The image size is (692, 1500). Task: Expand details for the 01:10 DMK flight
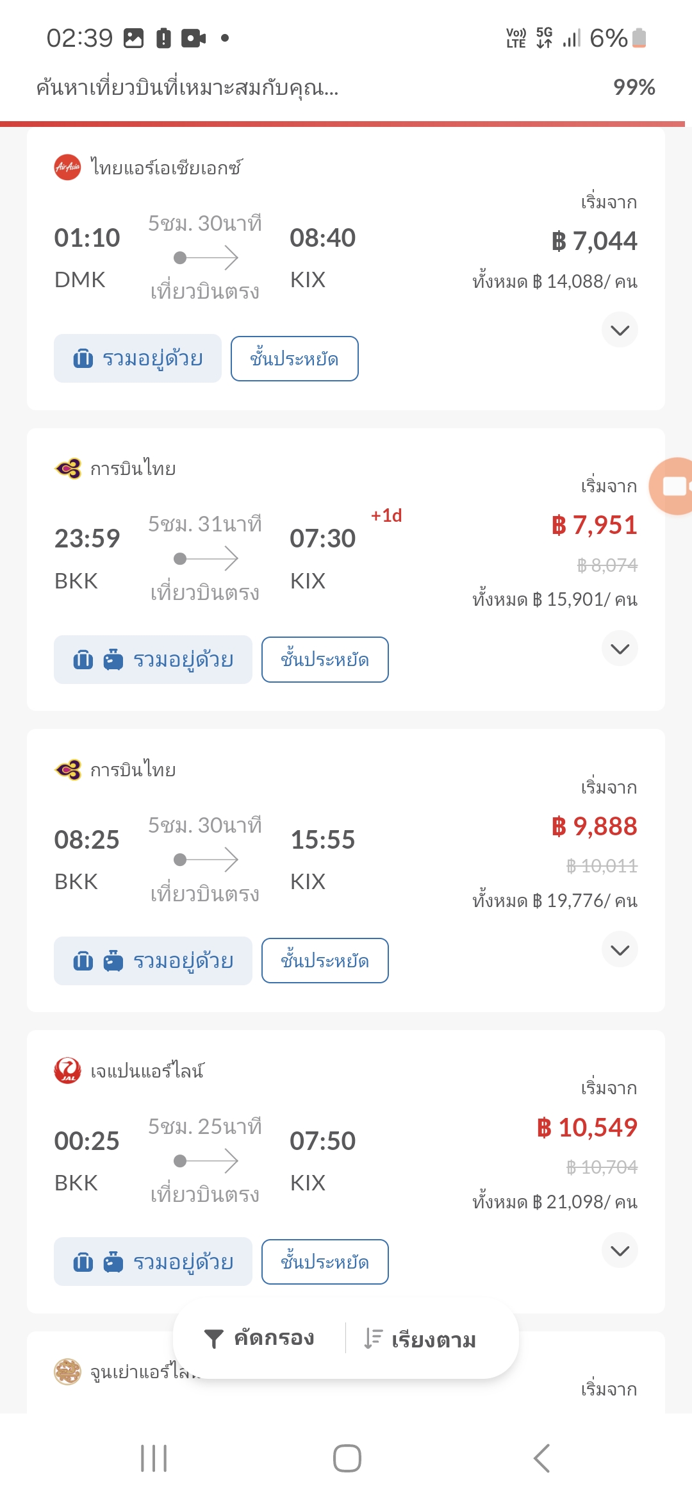(x=620, y=330)
